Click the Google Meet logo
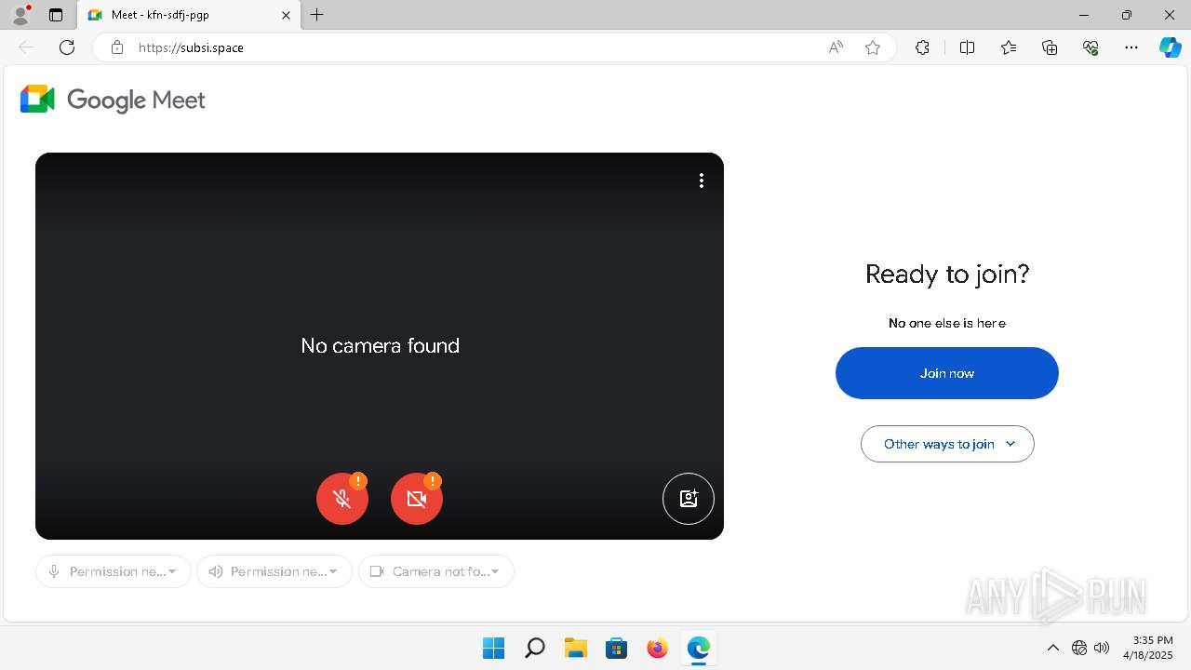Image resolution: width=1191 pixels, height=670 pixels. (113, 100)
